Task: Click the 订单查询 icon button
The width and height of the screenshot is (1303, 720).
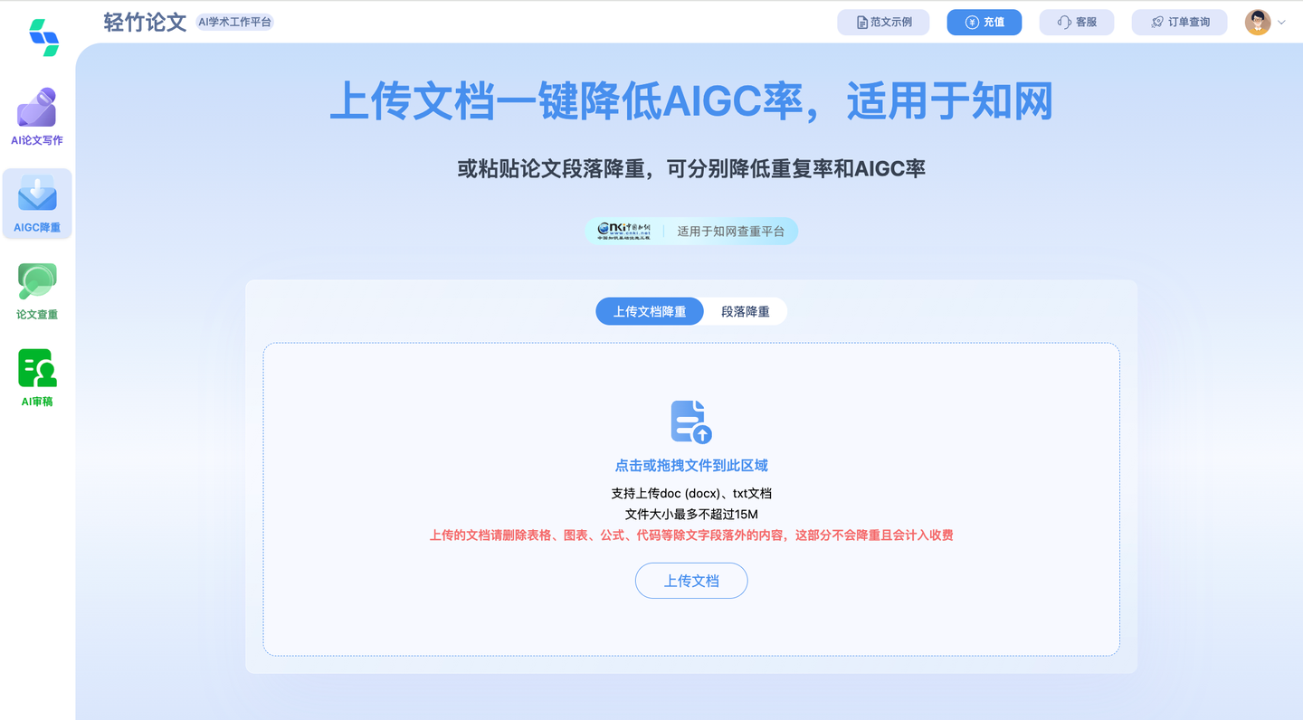Action: (1159, 22)
